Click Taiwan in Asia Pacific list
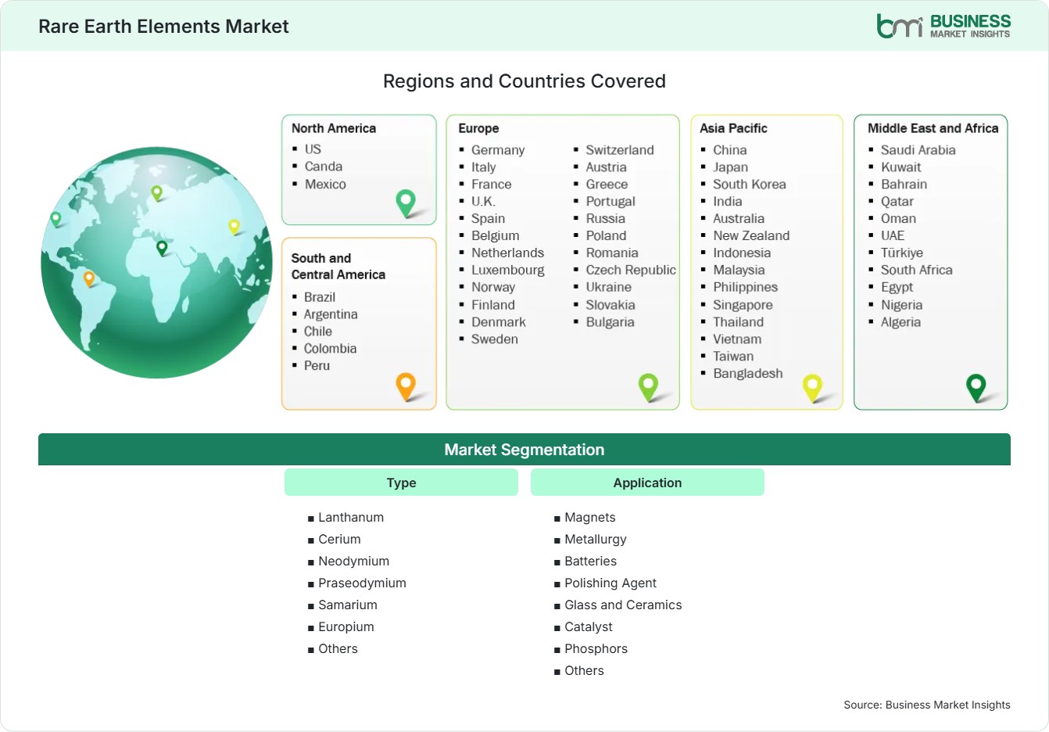The image size is (1049, 732). click(733, 357)
